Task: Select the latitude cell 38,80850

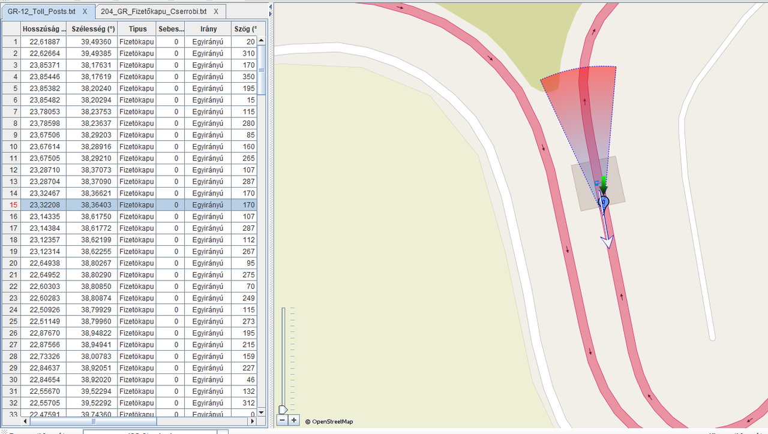Action: click(91, 287)
